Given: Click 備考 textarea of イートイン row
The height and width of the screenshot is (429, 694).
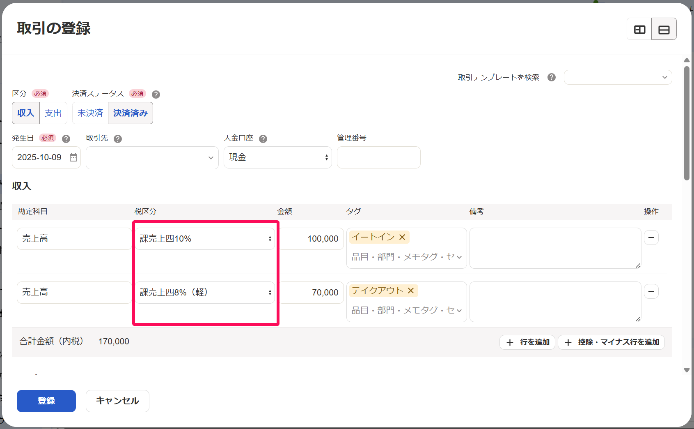Looking at the screenshot, I should point(555,248).
